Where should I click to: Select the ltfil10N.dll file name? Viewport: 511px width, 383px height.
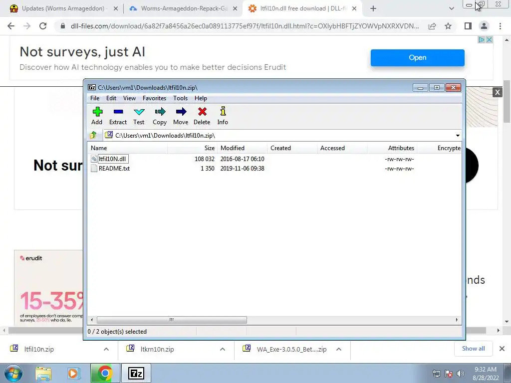[112, 159]
